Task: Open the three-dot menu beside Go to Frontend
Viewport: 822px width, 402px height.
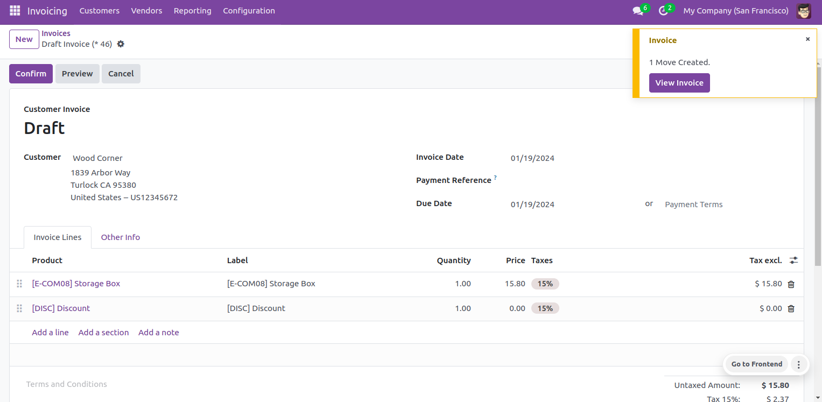Action: [x=799, y=364]
